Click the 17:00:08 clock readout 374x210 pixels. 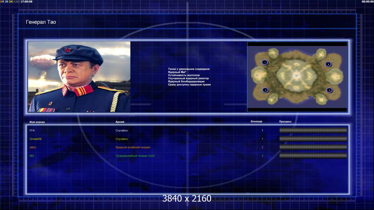tap(26, 1)
